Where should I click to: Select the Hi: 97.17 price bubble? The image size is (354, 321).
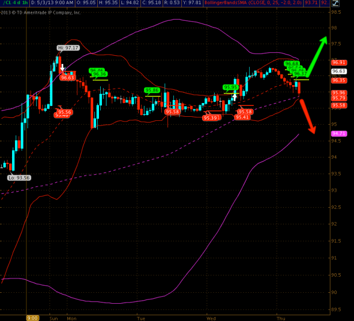(x=68, y=48)
